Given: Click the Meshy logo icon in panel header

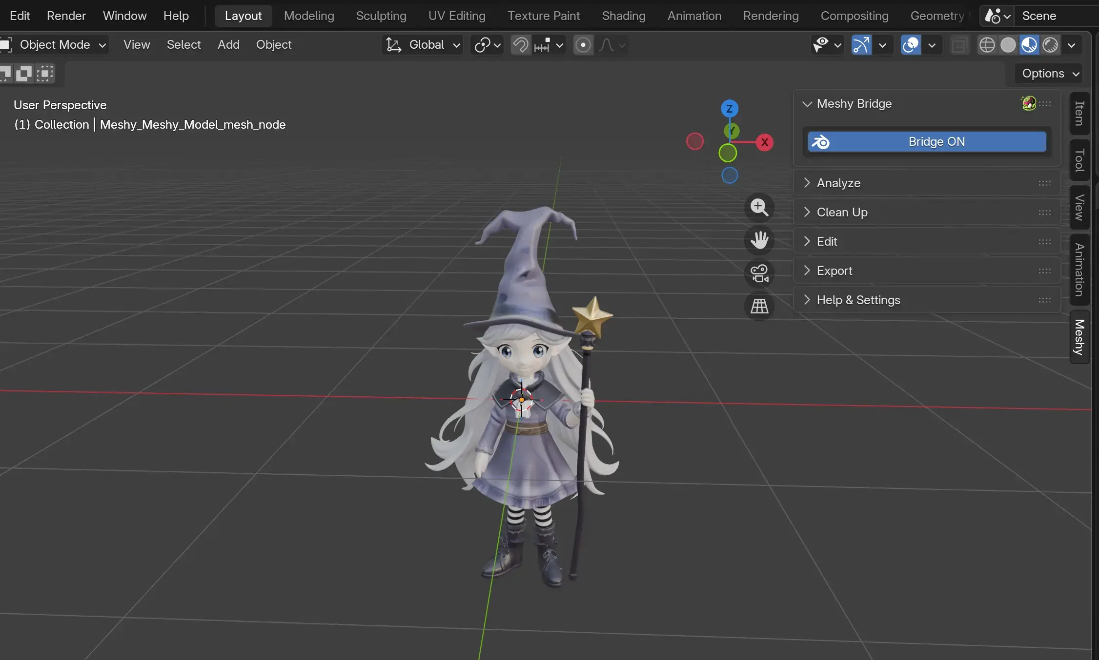Looking at the screenshot, I should (x=1028, y=103).
